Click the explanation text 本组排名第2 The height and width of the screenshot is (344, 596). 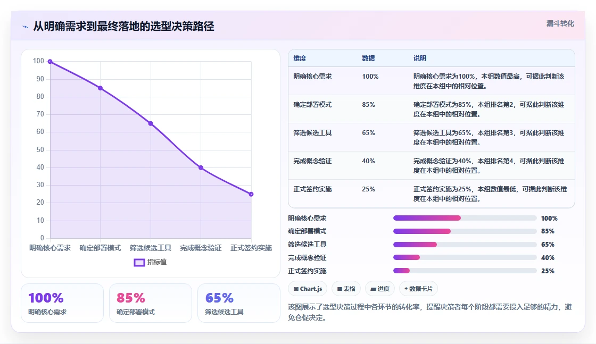[495, 104]
